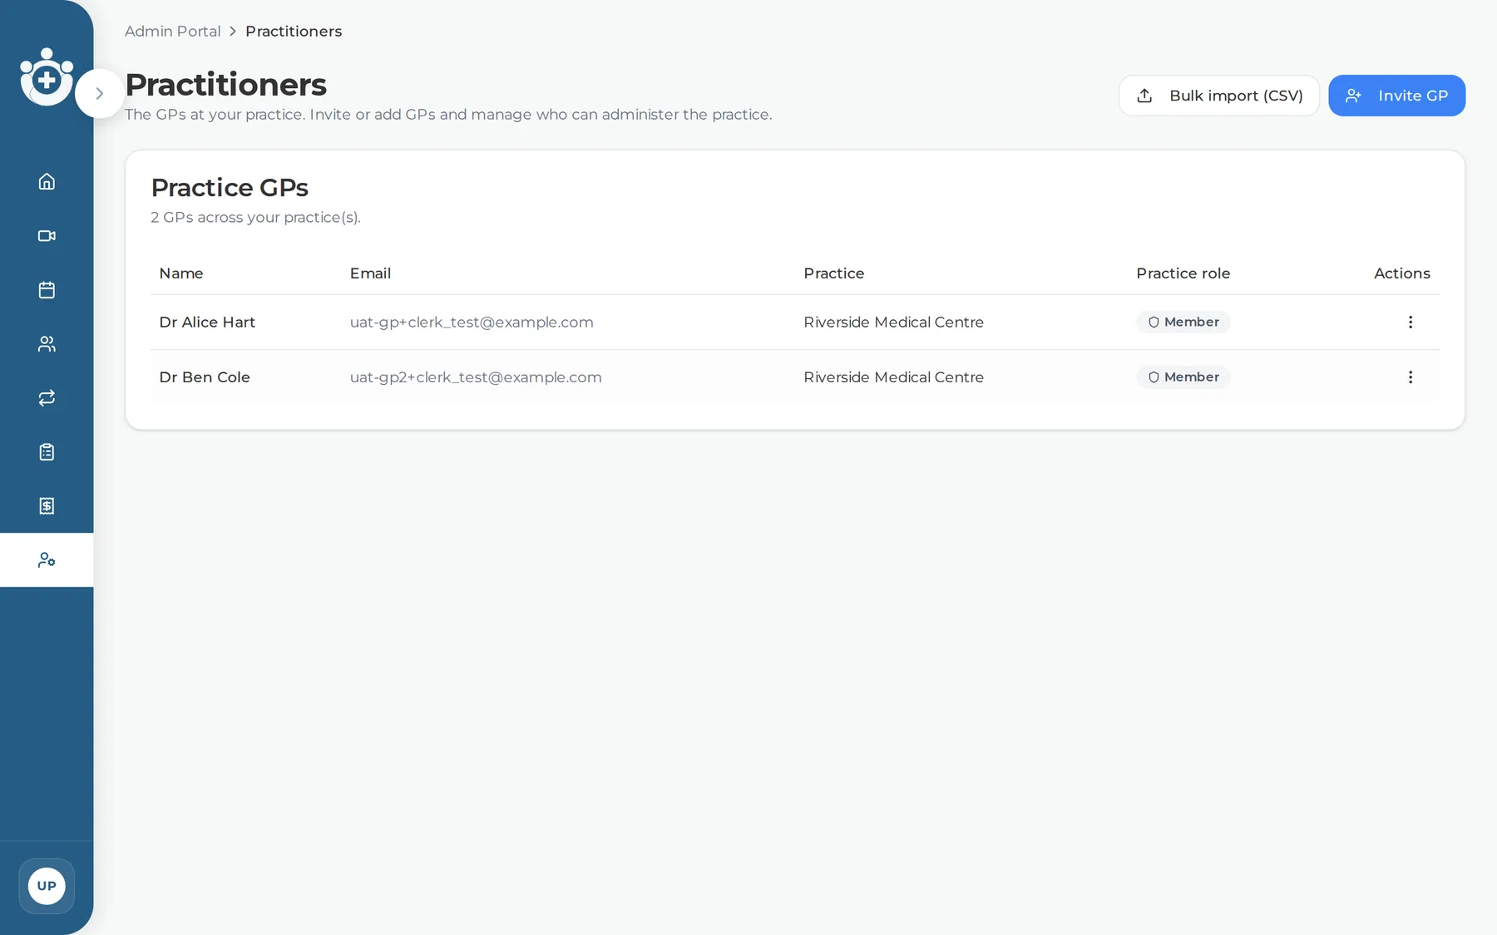Open actions menu for Dr Alice Hart
Viewport: 1497px width, 935px height.
1411,322
